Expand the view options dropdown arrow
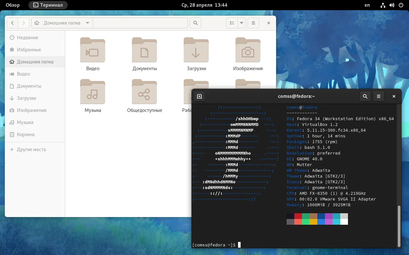The height and width of the screenshot is (255, 409). pos(241,23)
